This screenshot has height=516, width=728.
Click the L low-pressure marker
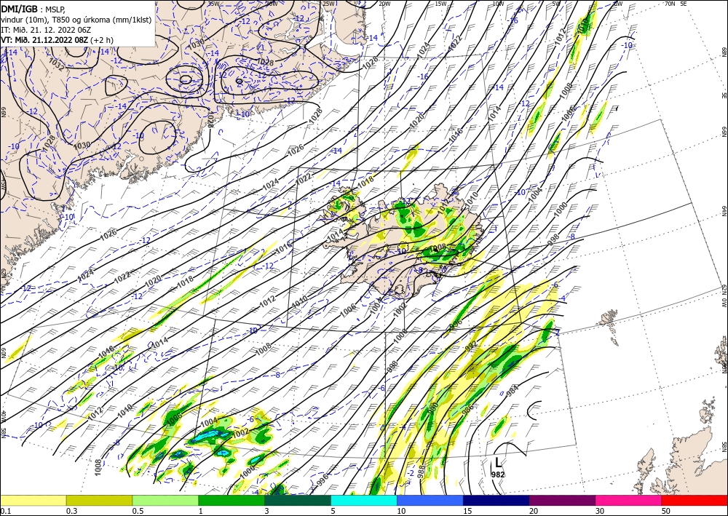coord(498,463)
